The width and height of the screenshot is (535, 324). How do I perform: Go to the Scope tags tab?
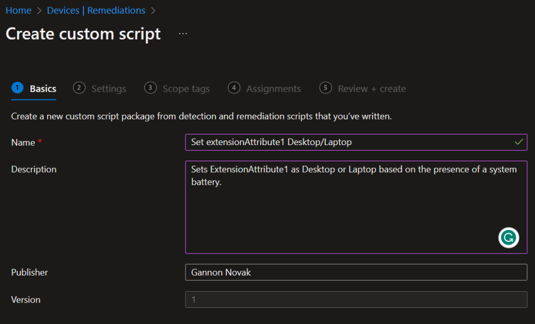[186, 89]
